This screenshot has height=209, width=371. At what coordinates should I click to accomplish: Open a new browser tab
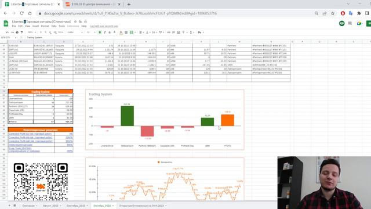tap(129, 4)
